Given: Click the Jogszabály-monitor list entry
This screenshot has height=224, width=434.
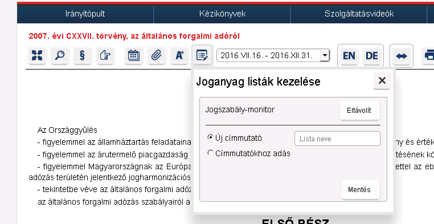Looking at the screenshot, I should coord(240,109).
